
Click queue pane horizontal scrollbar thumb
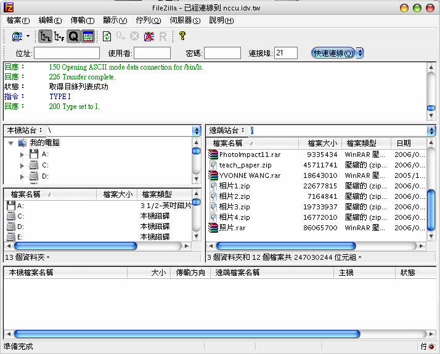187,334
